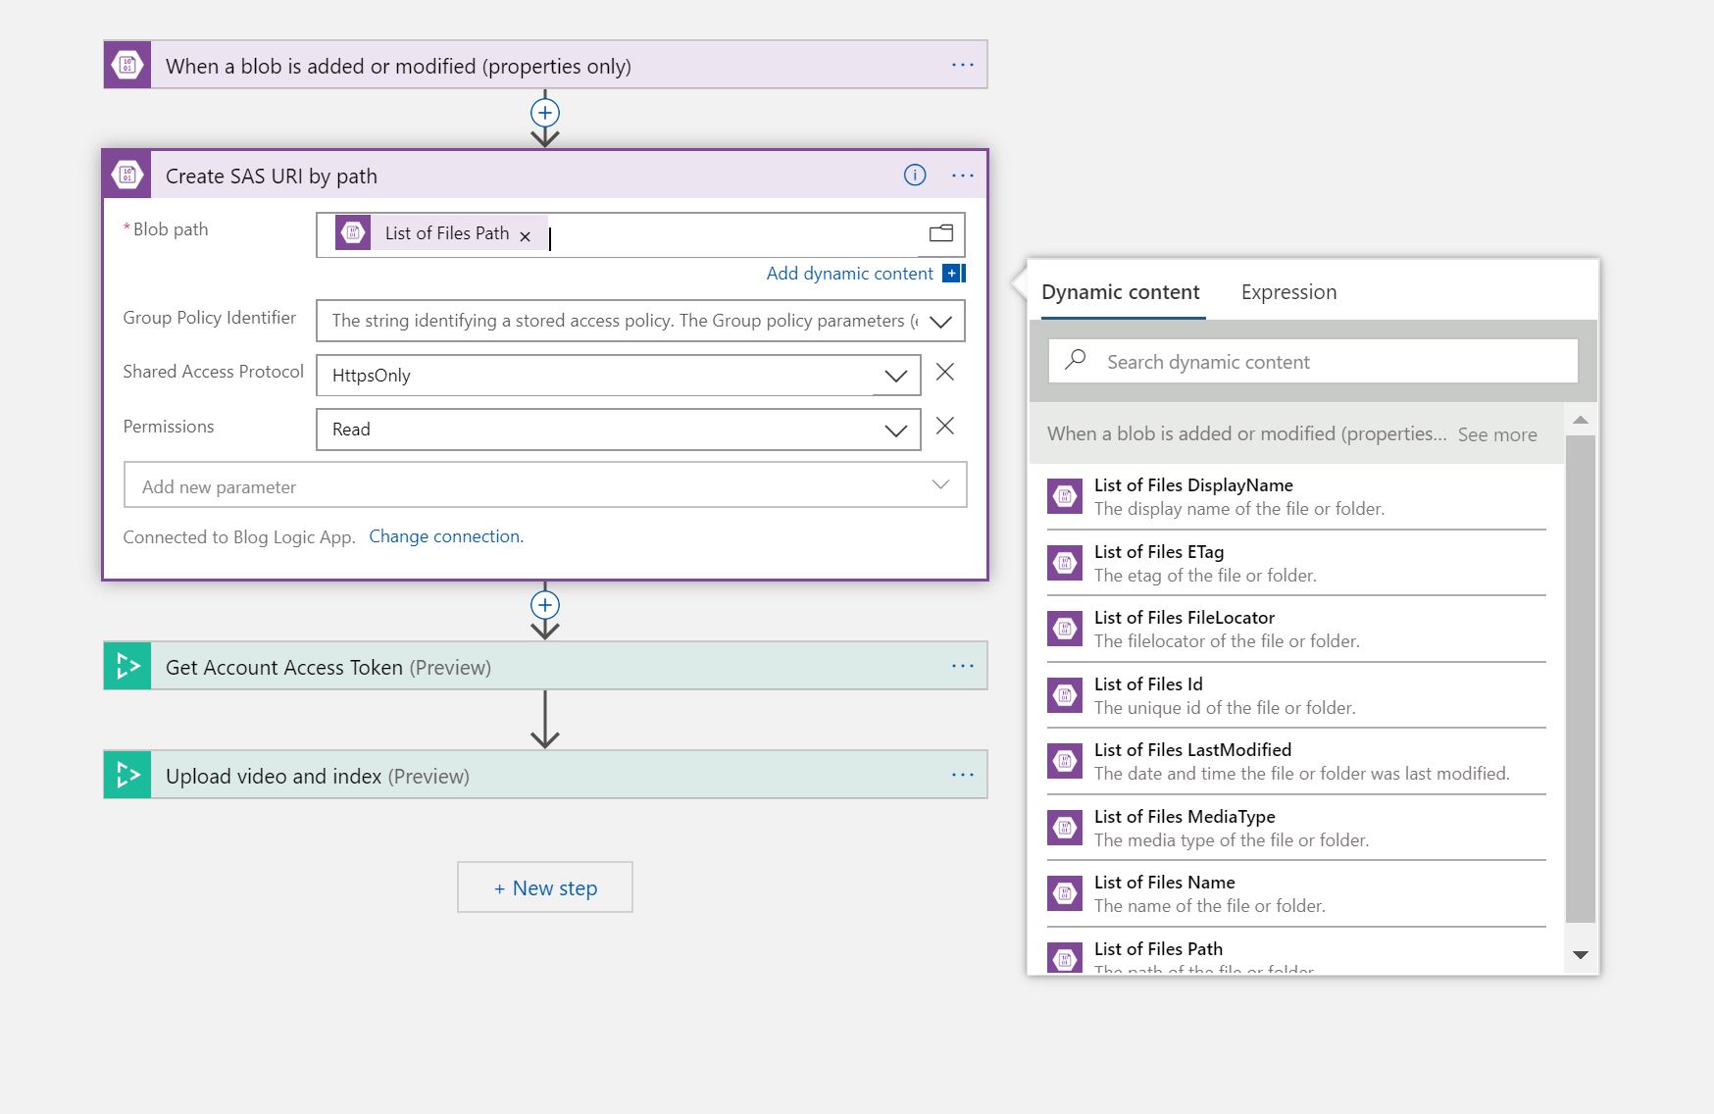This screenshot has width=1714, height=1114.
Task: Click icon next to List of Files DisplayName
Action: [1065, 496]
